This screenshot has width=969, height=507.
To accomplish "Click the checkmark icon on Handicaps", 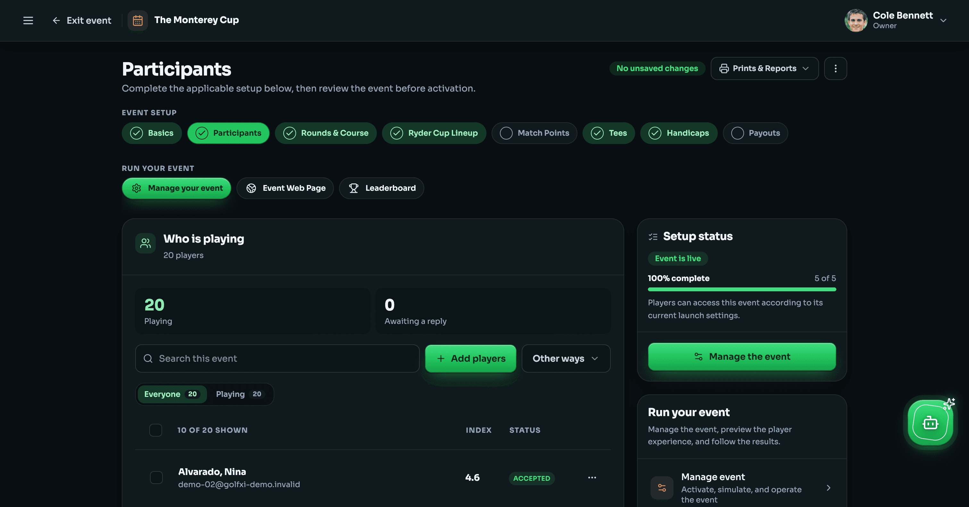I will 655,133.
